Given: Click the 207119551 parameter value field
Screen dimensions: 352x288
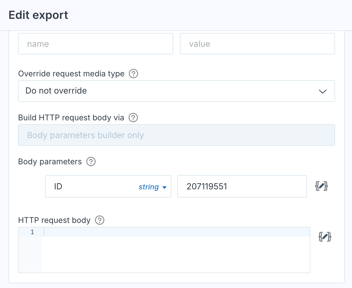Looking at the screenshot, I should point(242,186).
